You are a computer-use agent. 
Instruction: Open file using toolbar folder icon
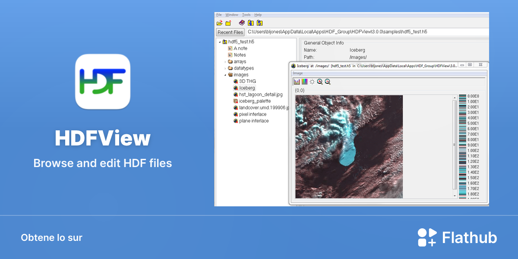(x=220, y=23)
